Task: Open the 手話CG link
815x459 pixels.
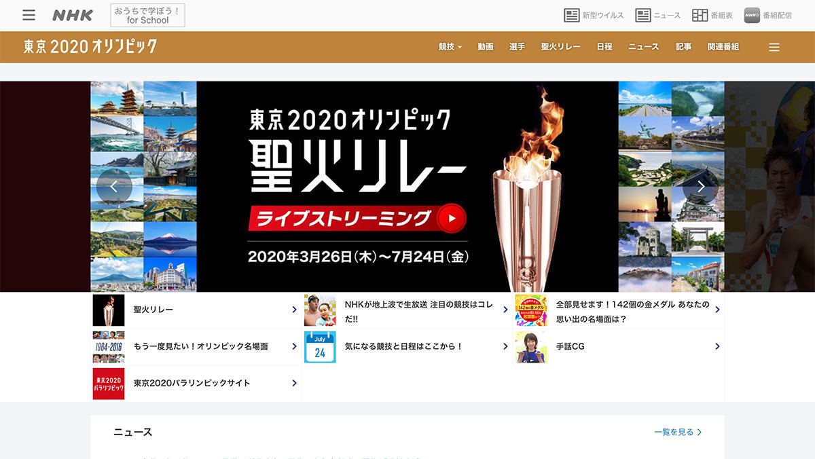Action: point(570,346)
